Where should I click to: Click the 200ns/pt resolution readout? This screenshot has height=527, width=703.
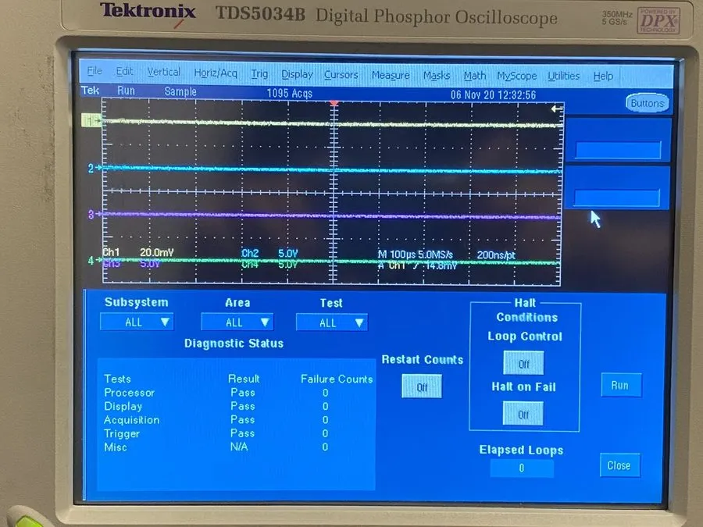pos(496,255)
